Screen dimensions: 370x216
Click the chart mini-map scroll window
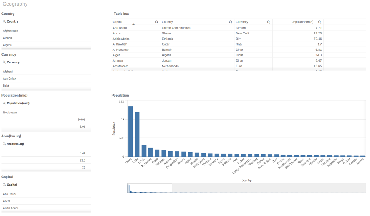[150, 188]
